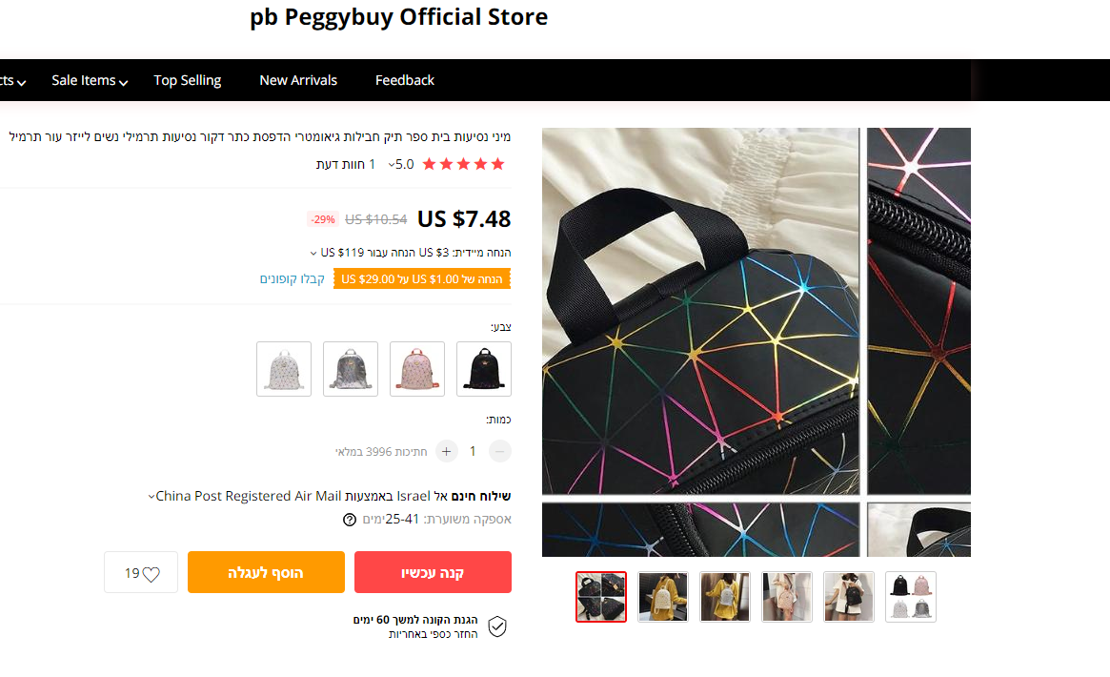
Task: Choose the silver backpack color option
Action: point(351,369)
